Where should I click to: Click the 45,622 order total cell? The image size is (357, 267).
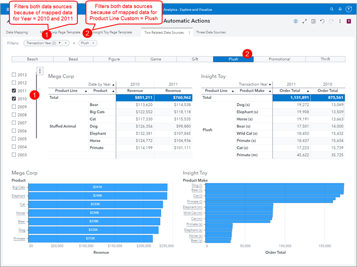[x=292, y=155]
